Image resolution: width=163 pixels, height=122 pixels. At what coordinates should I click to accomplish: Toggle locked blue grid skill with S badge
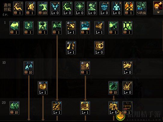[85, 28]
